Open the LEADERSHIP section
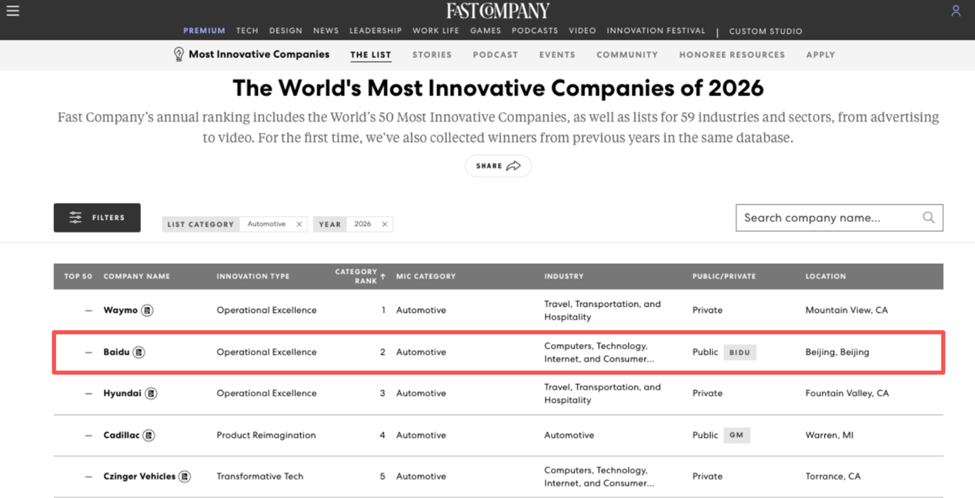 point(376,31)
